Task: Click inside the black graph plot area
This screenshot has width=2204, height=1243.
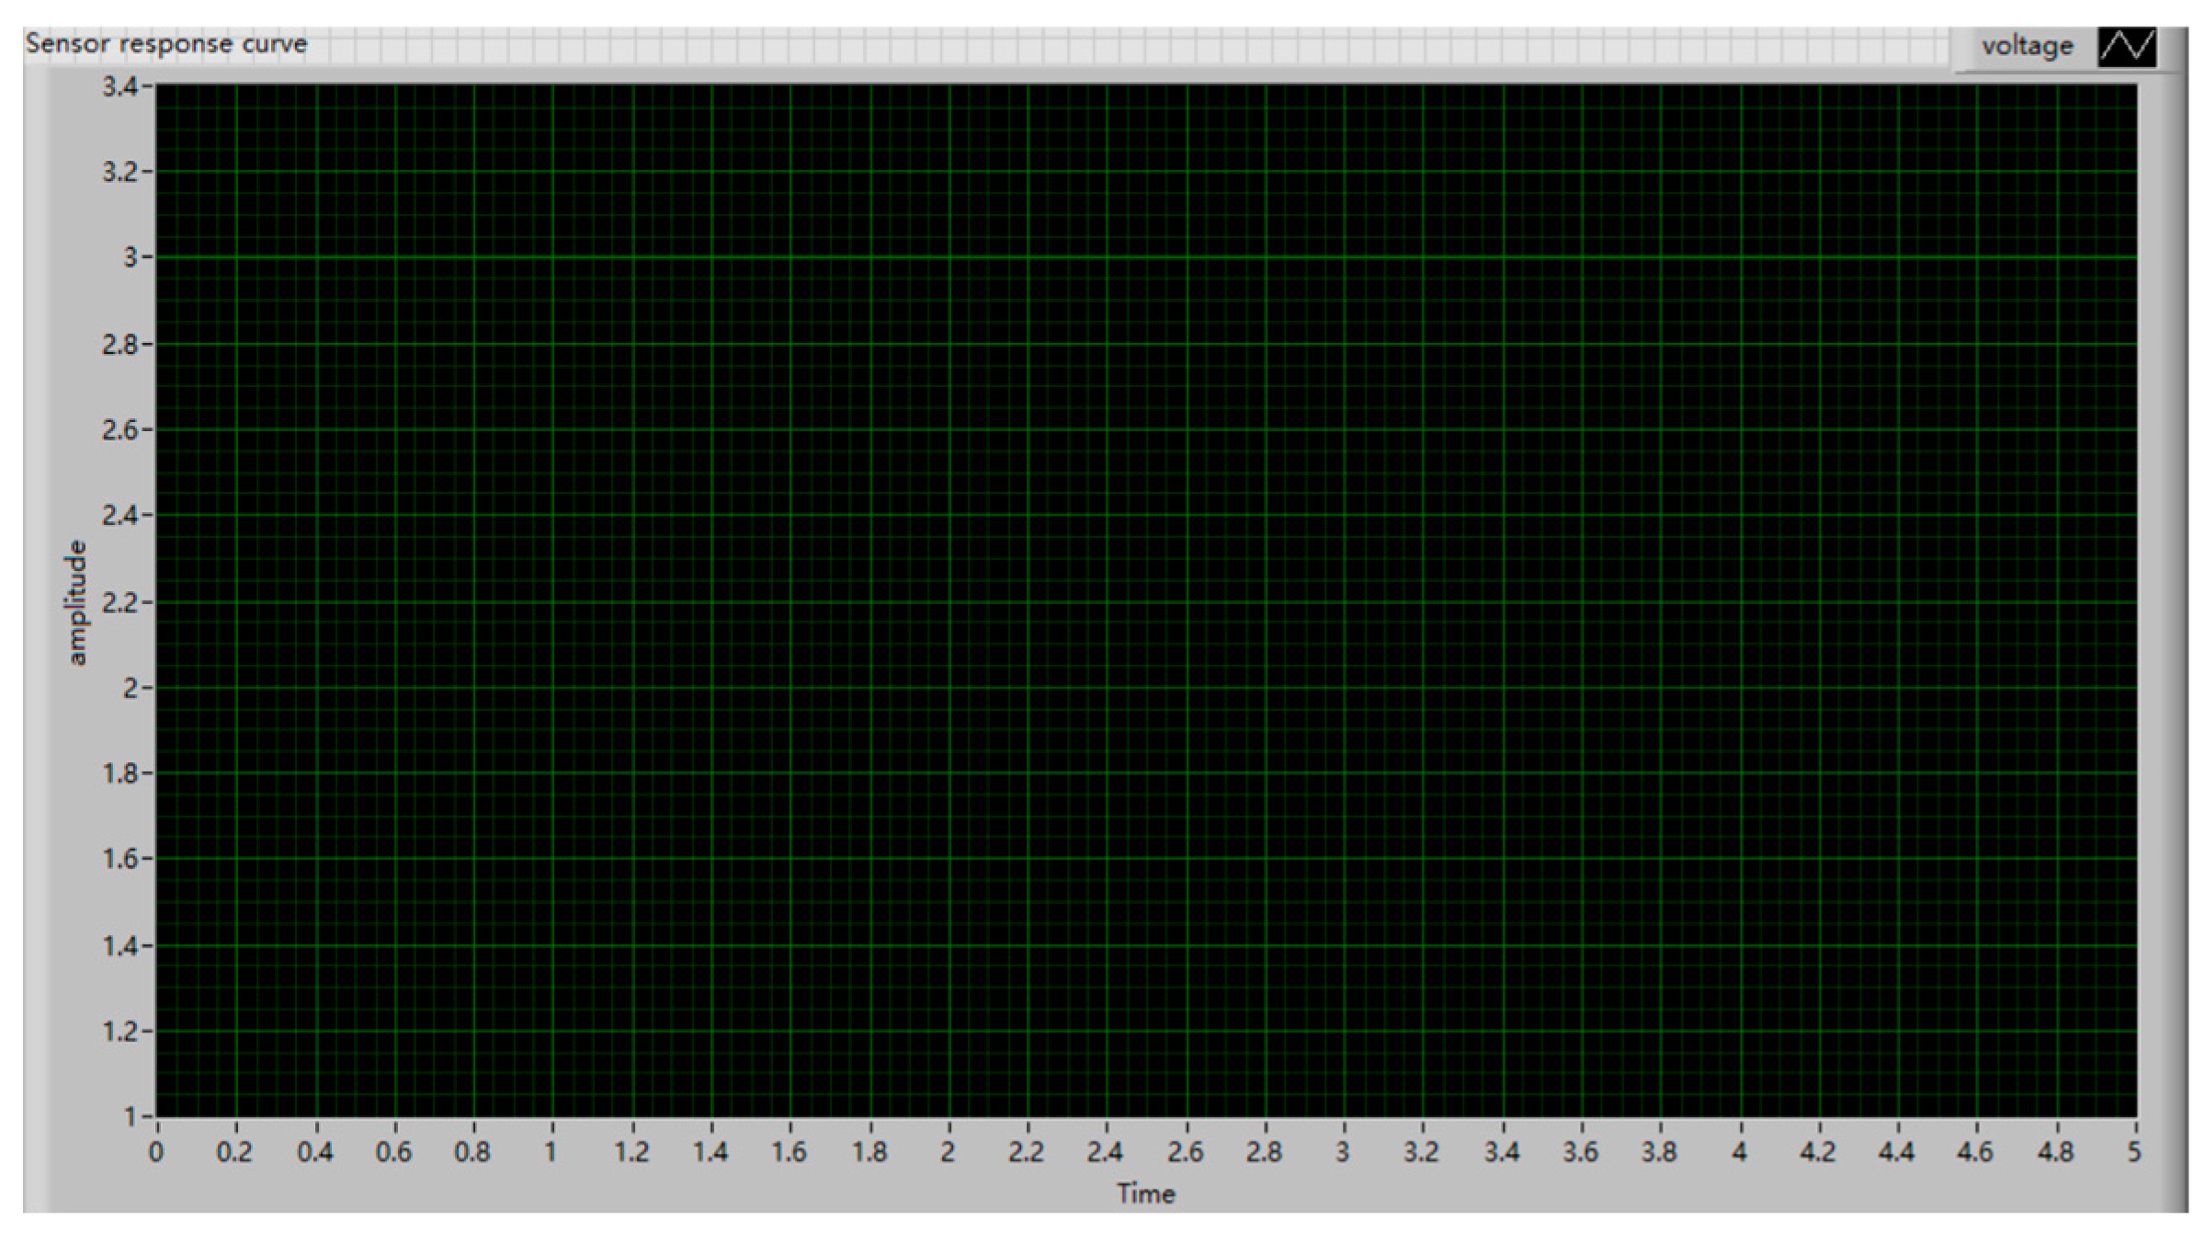Action: (1145, 598)
